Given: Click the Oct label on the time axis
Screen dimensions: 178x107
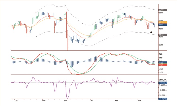Looking at the screenshot, I should (16, 101).
